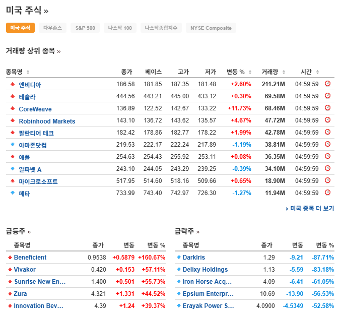Click the clock icon in 팔란티어 테크 row
340x316 pixels.
tap(327, 132)
